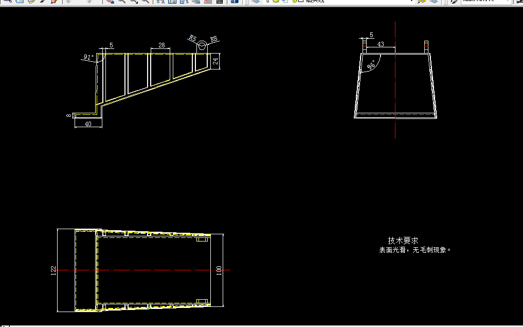The width and height of the screenshot is (523, 327).
Task: Click the Redo toolbar arrow
Action: 89,2
